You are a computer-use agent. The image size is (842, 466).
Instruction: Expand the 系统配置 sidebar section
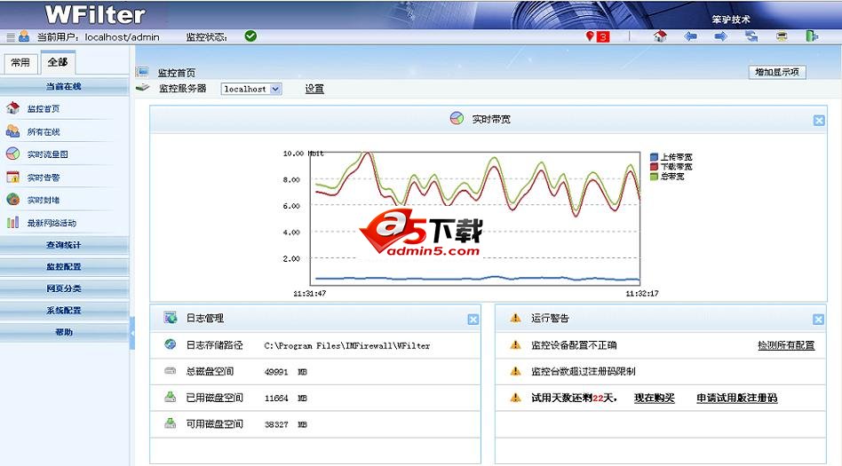coord(64,311)
